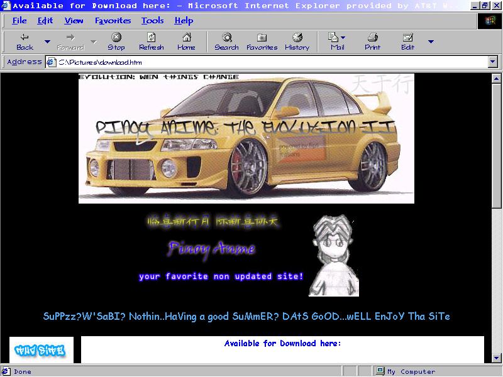Expand the Mail button dropdown arrow
503x377 pixels.
pyautogui.click(x=343, y=38)
